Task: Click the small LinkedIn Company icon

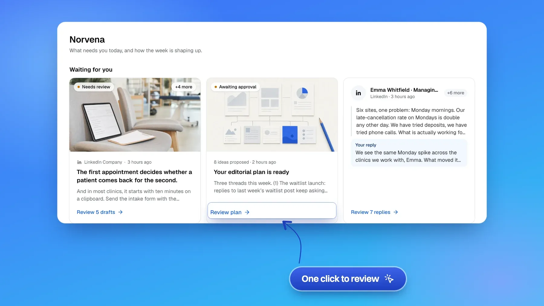Action: tap(79, 162)
